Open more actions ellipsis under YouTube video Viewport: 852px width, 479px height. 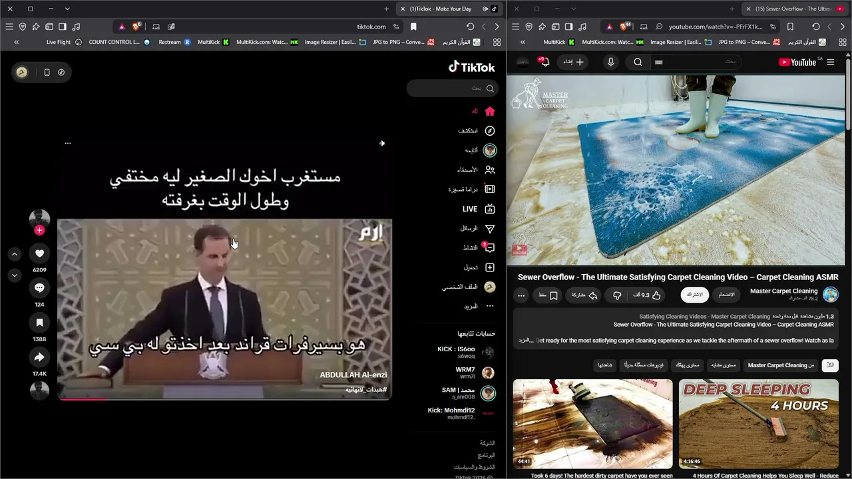[521, 295]
